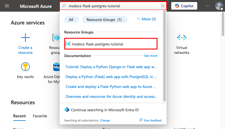This screenshot has width=225, height=129.
Task: Switch to the Favorite tab
Action: point(40,116)
